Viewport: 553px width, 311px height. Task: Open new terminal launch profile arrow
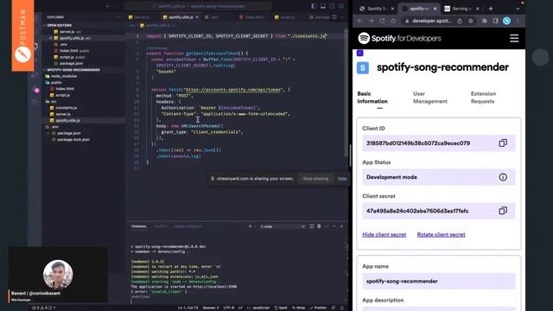click(255, 226)
